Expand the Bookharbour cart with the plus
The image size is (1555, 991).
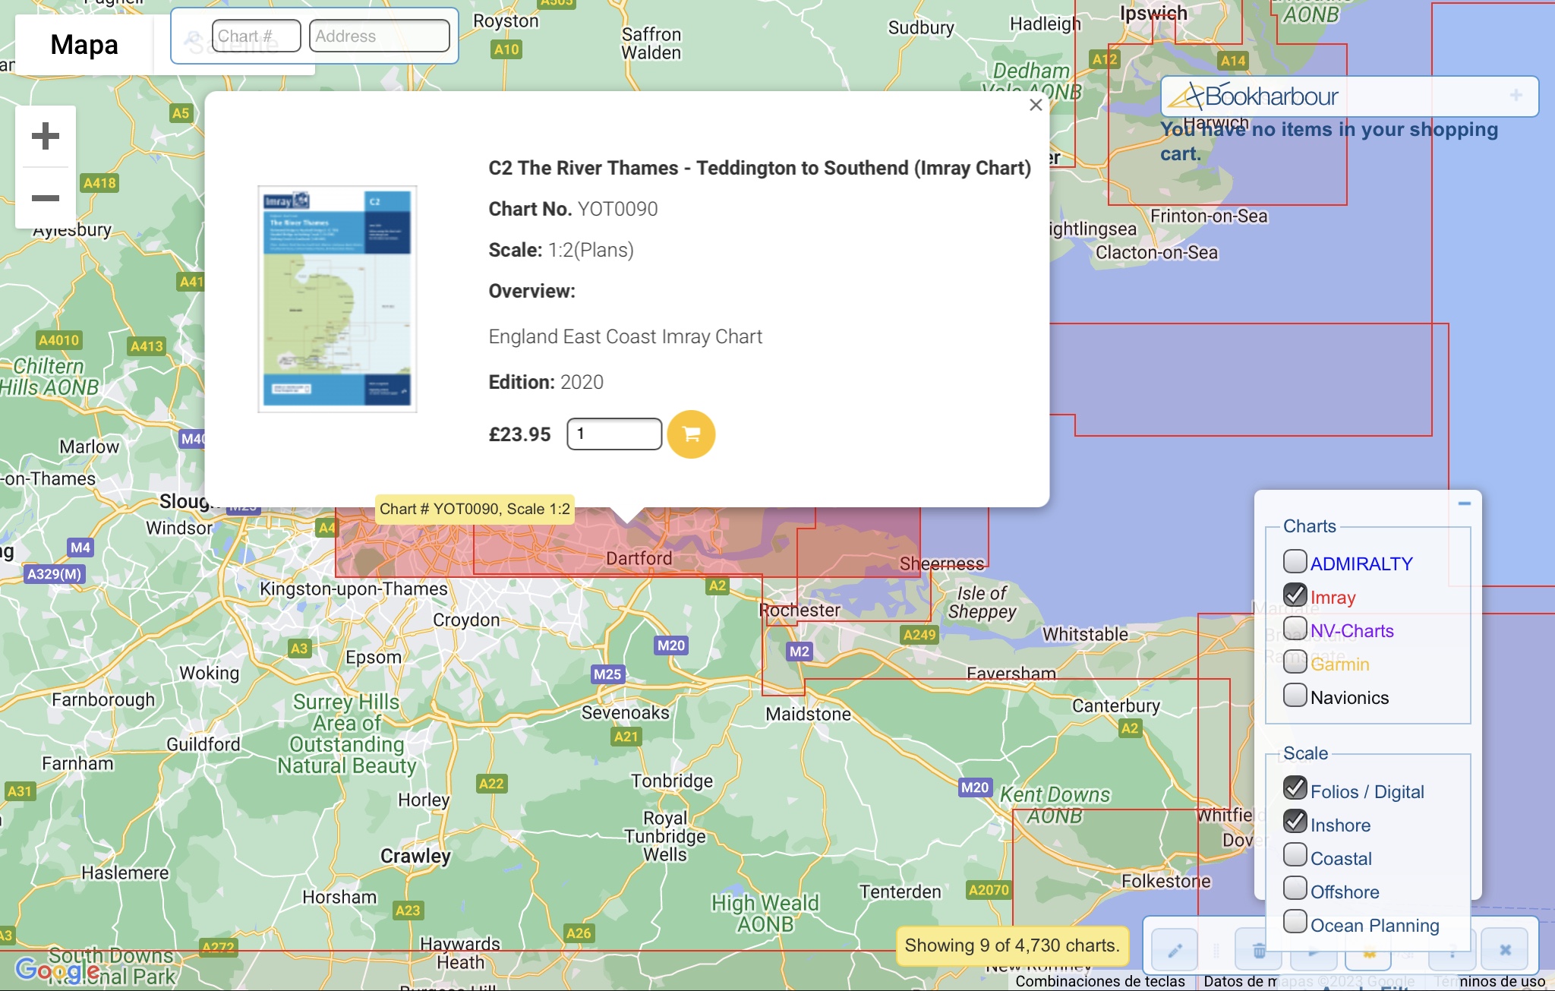click(1516, 96)
